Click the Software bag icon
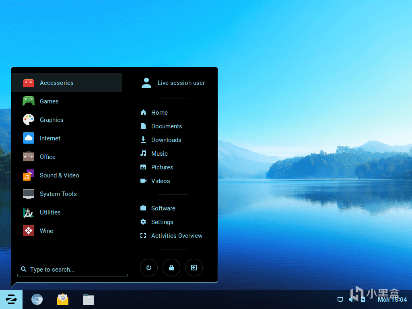This screenshot has height=309, width=412. (x=143, y=208)
